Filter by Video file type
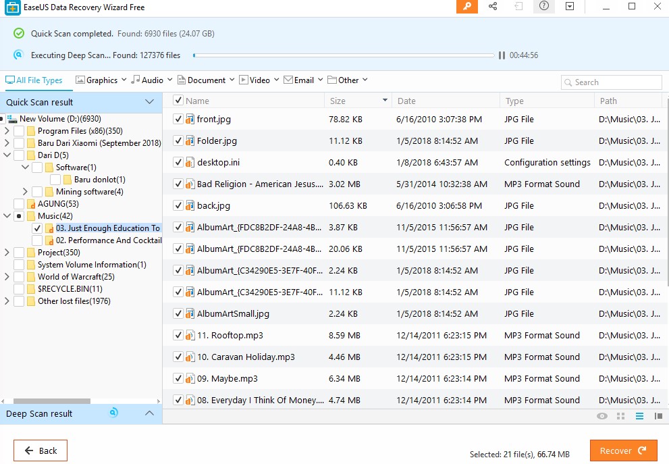 pos(255,80)
